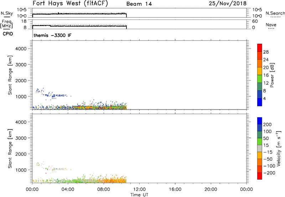
Task: Click the 'themis -3300 IF' text
Action: pos(52,35)
